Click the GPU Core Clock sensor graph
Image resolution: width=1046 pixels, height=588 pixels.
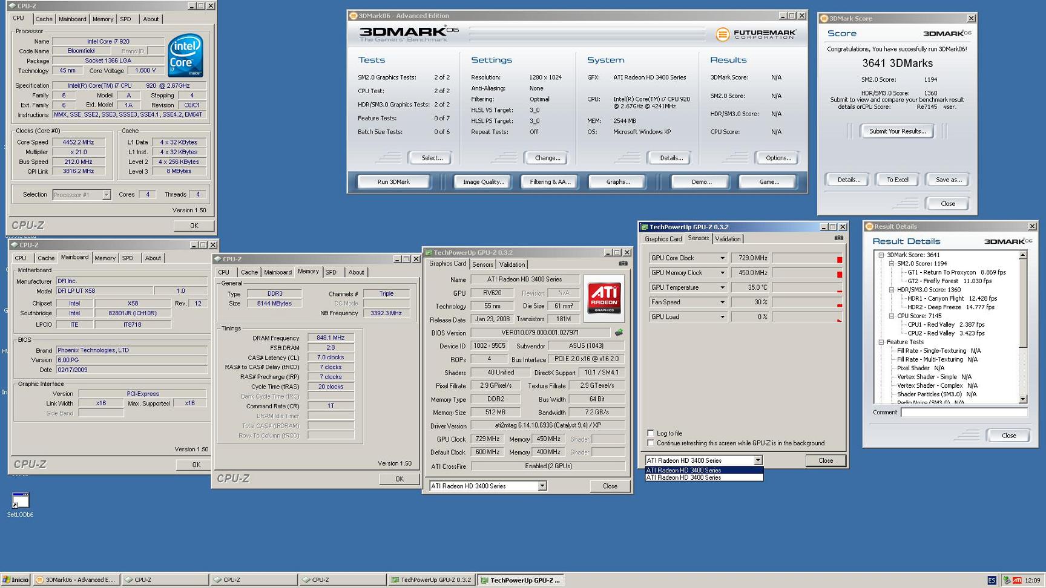coord(807,258)
